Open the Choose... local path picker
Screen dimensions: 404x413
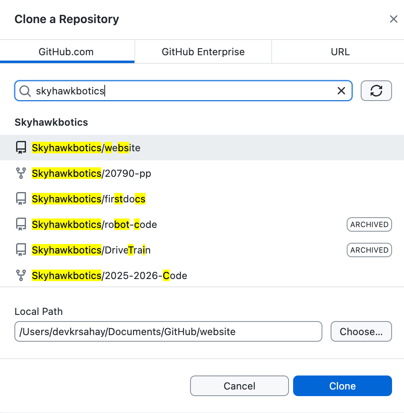pyautogui.click(x=361, y=331)
